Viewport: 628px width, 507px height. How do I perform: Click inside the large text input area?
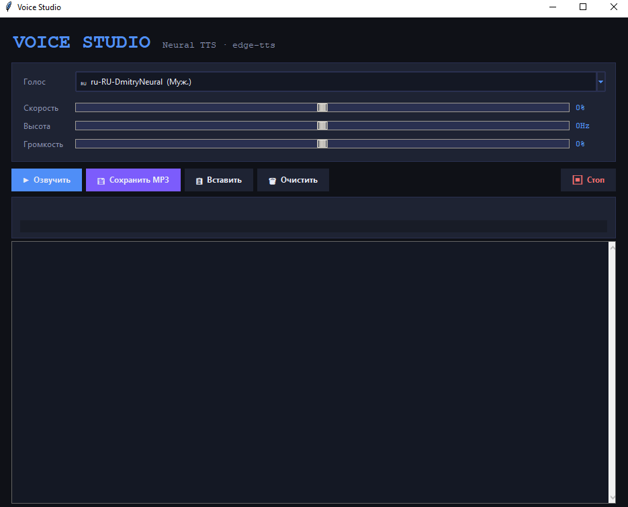coord(310,372)
